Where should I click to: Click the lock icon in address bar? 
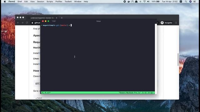pos(32,23)
